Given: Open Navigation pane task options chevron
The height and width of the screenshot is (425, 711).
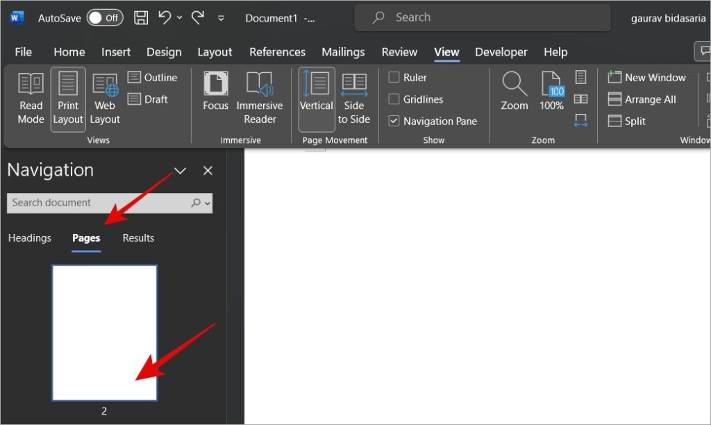Looking at the screenshot, I should pyautogui.click(x=180, y=171).
